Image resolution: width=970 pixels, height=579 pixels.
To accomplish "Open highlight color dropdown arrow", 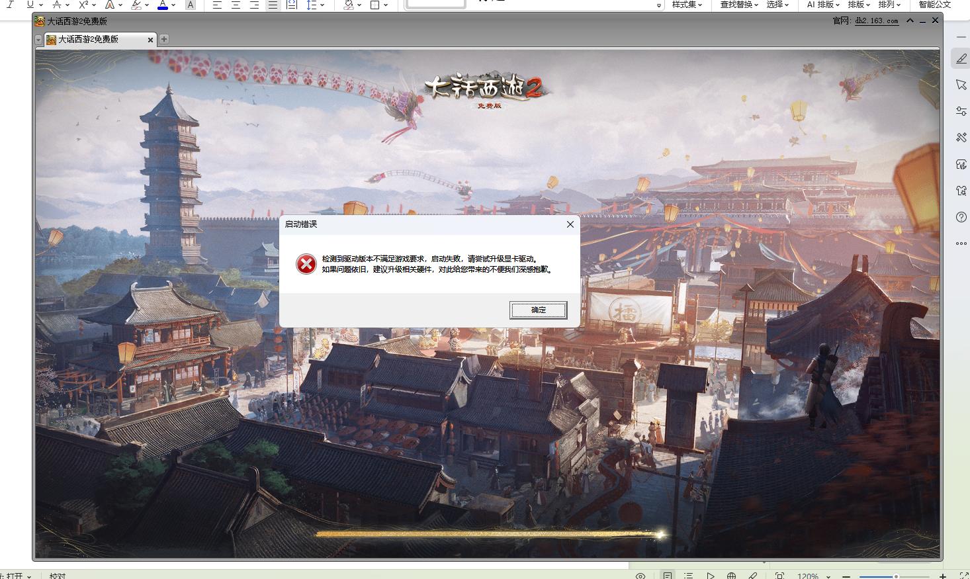I will [147, 5].
